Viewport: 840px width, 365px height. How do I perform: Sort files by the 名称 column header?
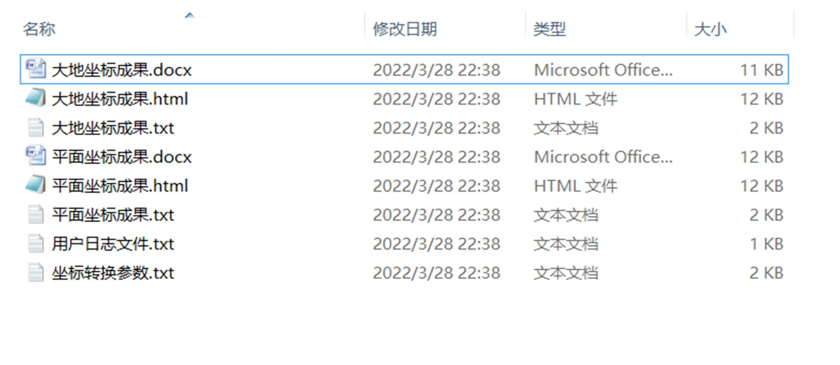[39, 29]
